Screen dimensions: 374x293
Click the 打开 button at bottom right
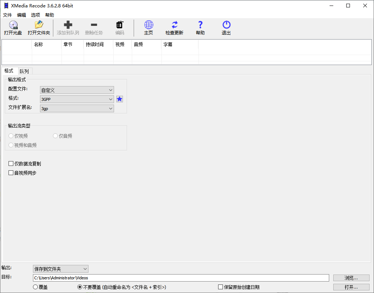pyautogui.click(x=351, y=287)
